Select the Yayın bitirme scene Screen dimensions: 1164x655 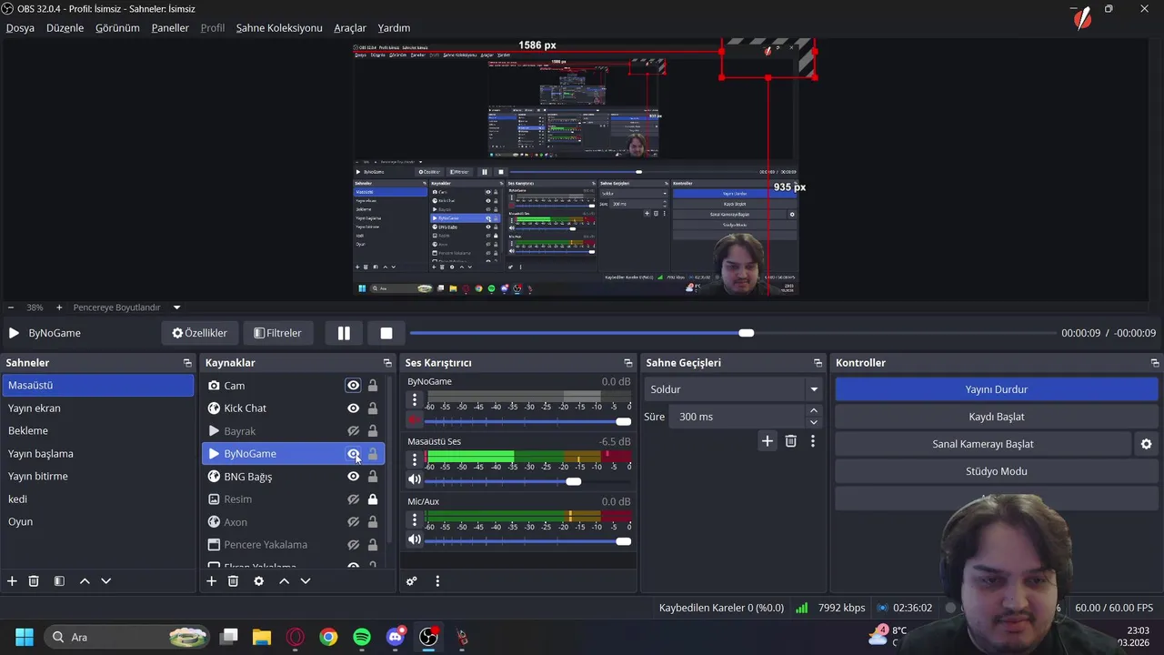point(97,477)
